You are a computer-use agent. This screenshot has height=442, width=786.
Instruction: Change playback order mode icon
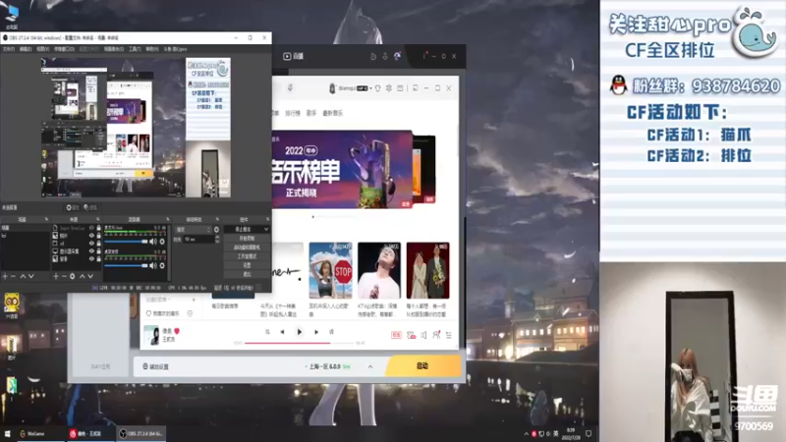click(x=267, y=332)
